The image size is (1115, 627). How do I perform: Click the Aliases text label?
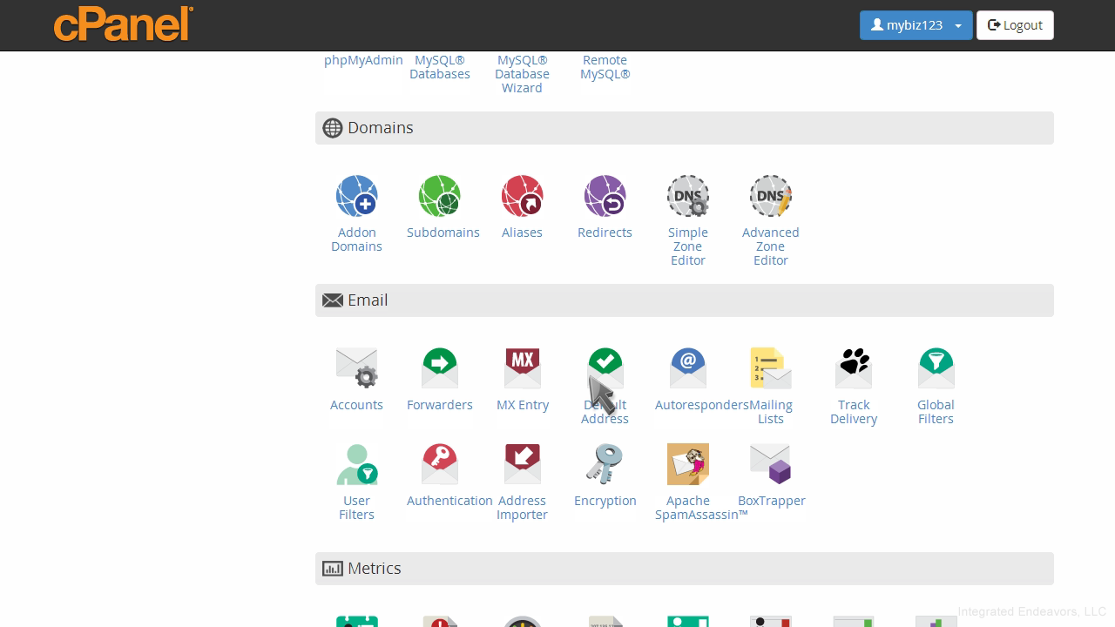(x=522, y=233)
